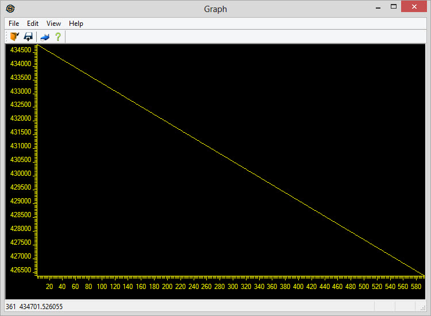This screenshot has width=431, height=316.
Task: Click the 300 label on the X axis
Action: pos(233,286)
